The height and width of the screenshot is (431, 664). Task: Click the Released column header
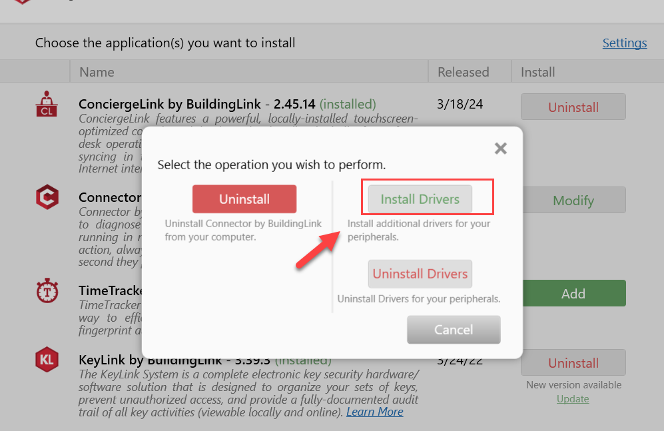tap(470, 71)
